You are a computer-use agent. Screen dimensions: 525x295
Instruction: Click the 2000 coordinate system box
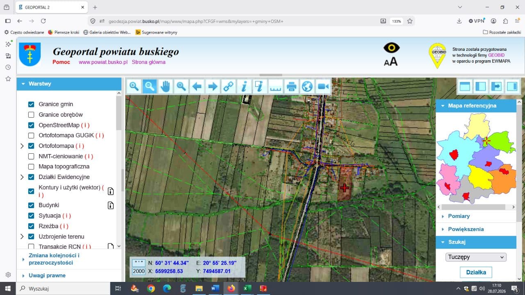click(139, 271)
